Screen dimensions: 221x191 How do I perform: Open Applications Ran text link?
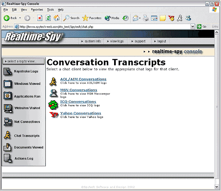tap(27, 97)
